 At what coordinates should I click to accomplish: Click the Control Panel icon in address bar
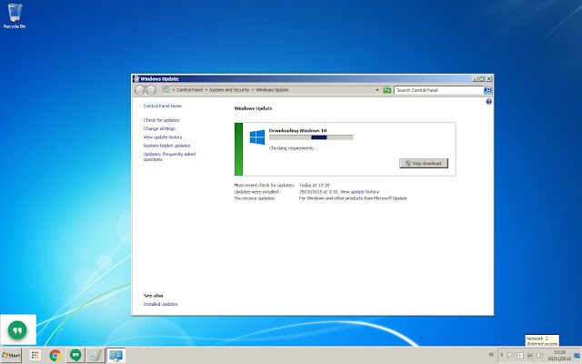click(x=166, y=90)
